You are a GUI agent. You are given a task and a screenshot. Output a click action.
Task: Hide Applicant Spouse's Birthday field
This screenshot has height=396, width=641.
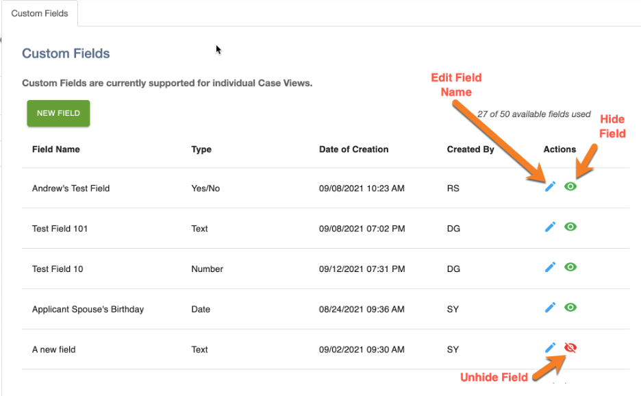click(x=570, y=307)
